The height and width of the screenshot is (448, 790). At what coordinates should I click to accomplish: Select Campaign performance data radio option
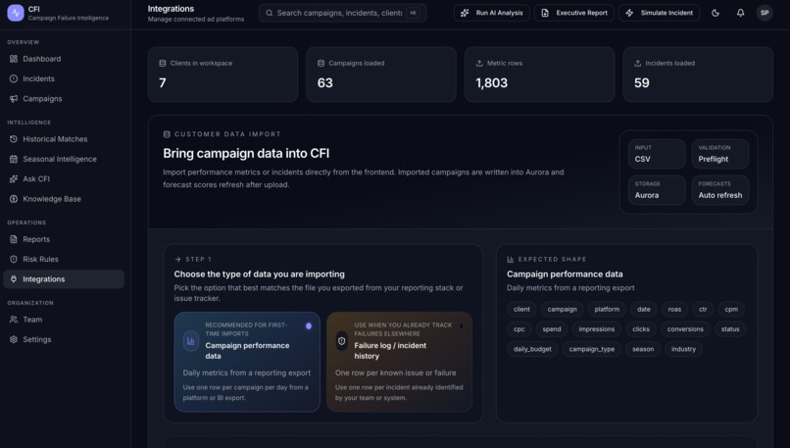(x=309, y=326)
